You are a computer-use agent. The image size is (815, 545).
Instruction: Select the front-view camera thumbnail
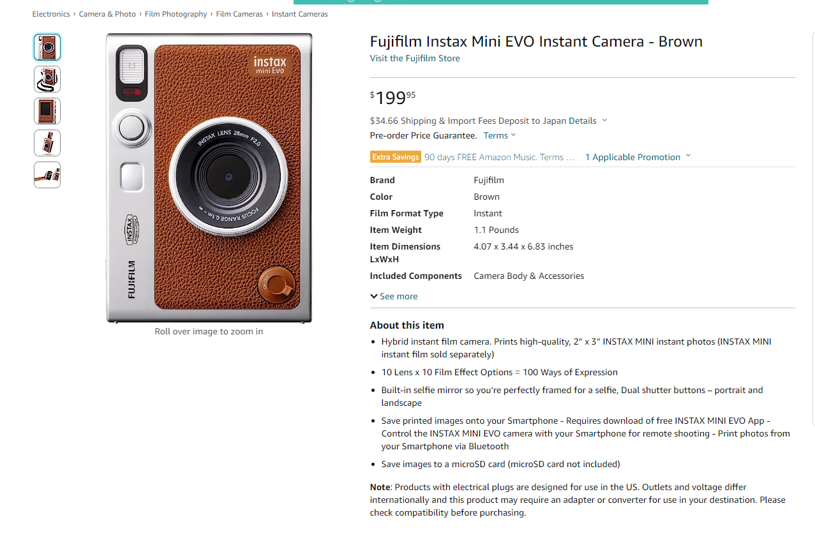pos(47,48)
